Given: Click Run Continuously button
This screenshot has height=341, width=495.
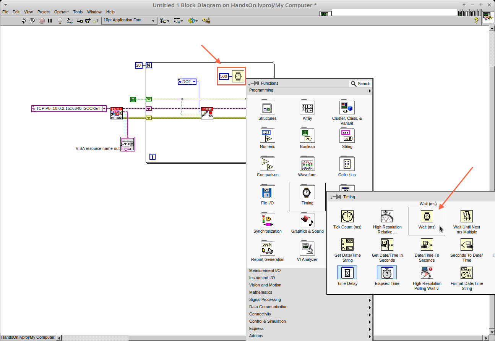Looking at the screenshot, I should tap(32, 21).
